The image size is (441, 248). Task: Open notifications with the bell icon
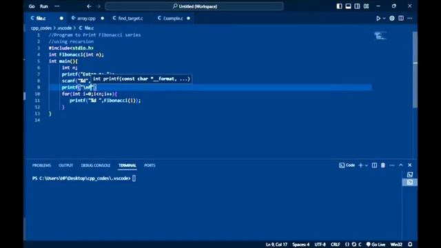(410, 245)
